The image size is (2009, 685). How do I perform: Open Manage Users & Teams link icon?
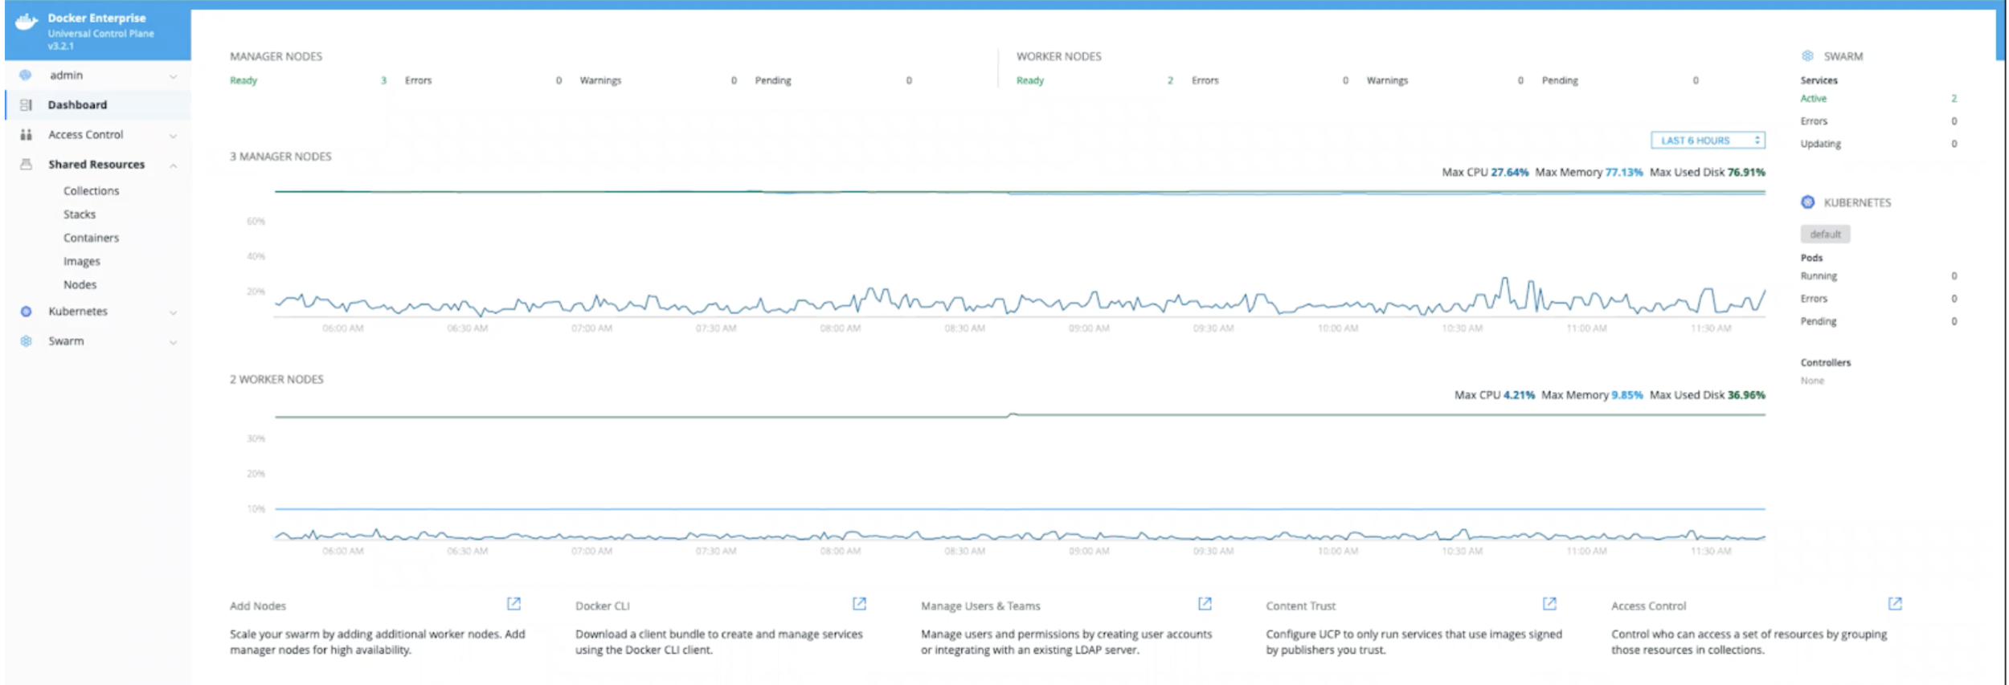(x=1205, y=603)
